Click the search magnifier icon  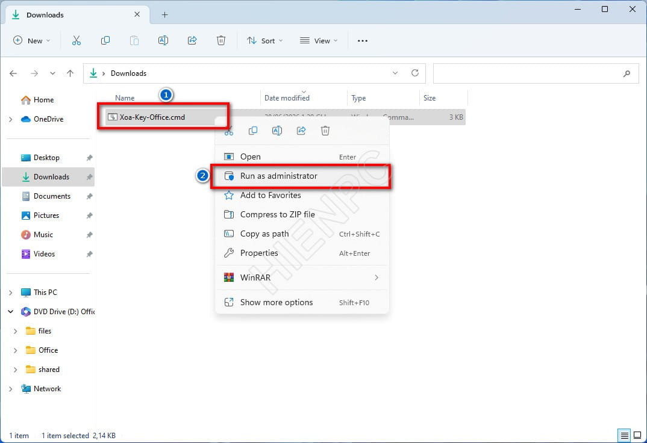point(627,73)
